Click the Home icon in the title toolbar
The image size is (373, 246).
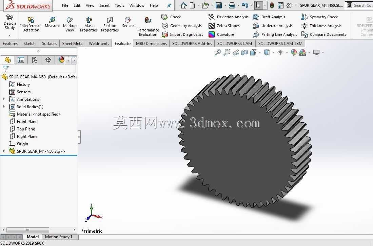coord(183,5)
